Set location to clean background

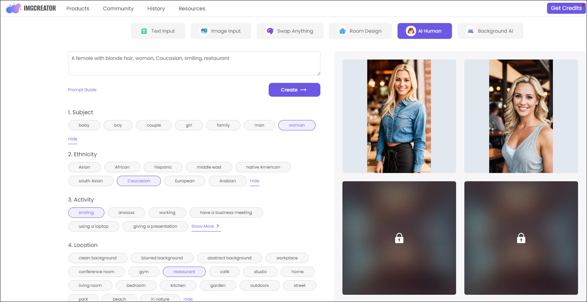(x=98, y=258)
